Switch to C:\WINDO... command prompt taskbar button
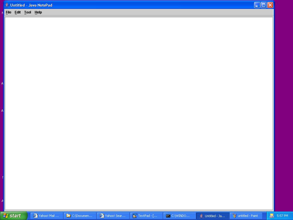 point(179,216)
